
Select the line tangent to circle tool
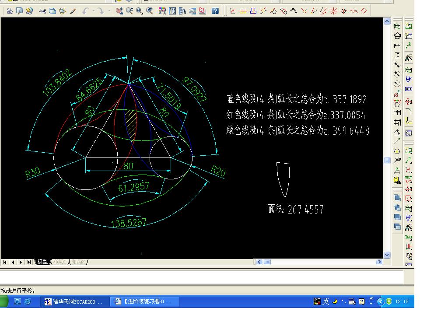pyautogui.click(x=273, y=11)
